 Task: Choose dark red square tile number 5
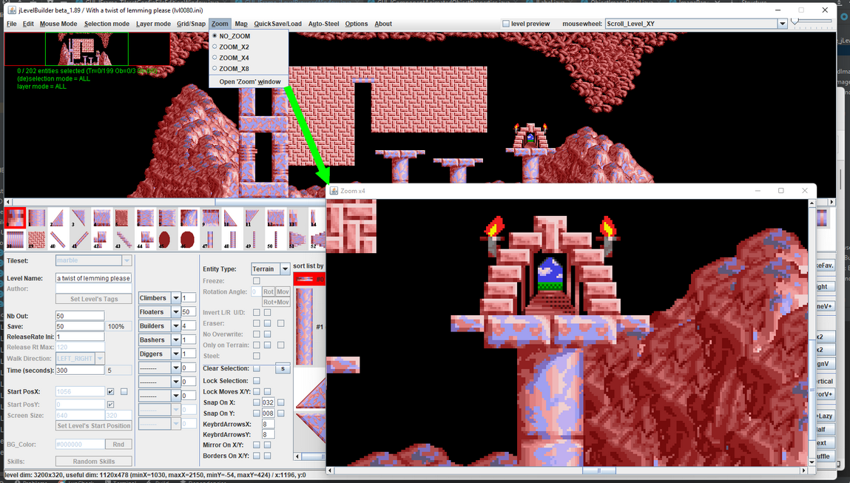(124, 217)
